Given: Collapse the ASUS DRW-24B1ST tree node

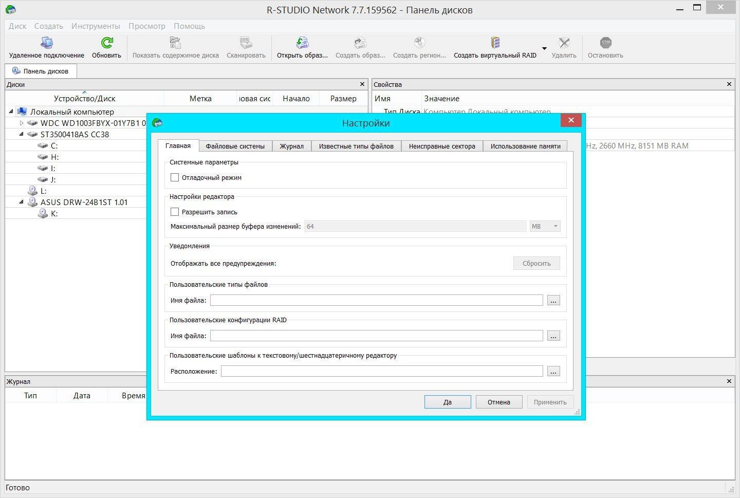Looking at the screenshot, I should click(x=22, y=201).
